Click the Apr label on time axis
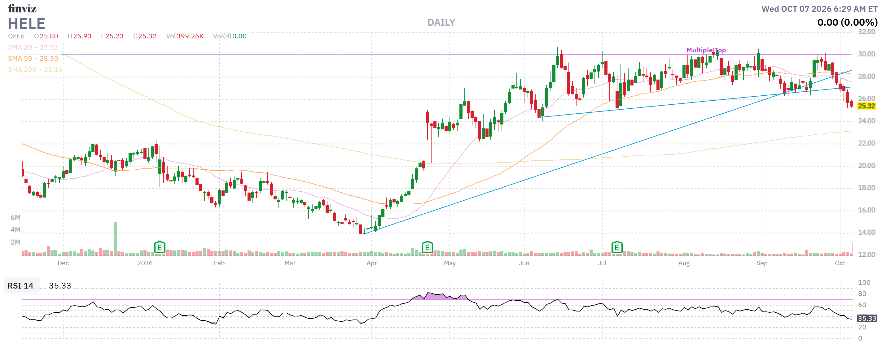Screen dimensions: 886x348 click(x=371, y=263)
